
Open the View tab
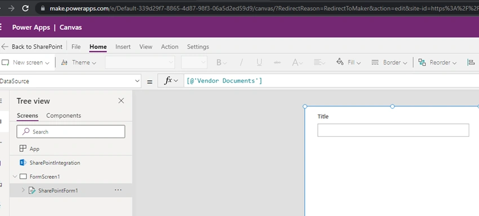coord(146,47)
